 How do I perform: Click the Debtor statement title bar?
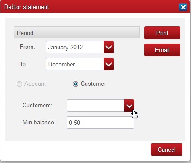(90, 7)
